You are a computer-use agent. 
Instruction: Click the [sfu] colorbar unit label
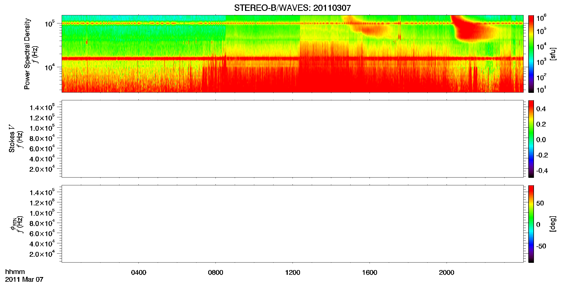[553, 54]
